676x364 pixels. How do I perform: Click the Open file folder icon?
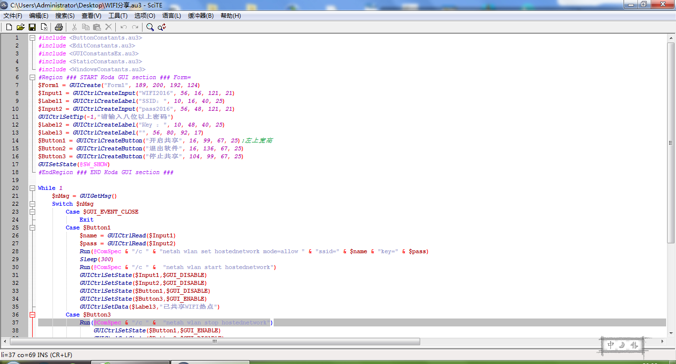[21, 27]
